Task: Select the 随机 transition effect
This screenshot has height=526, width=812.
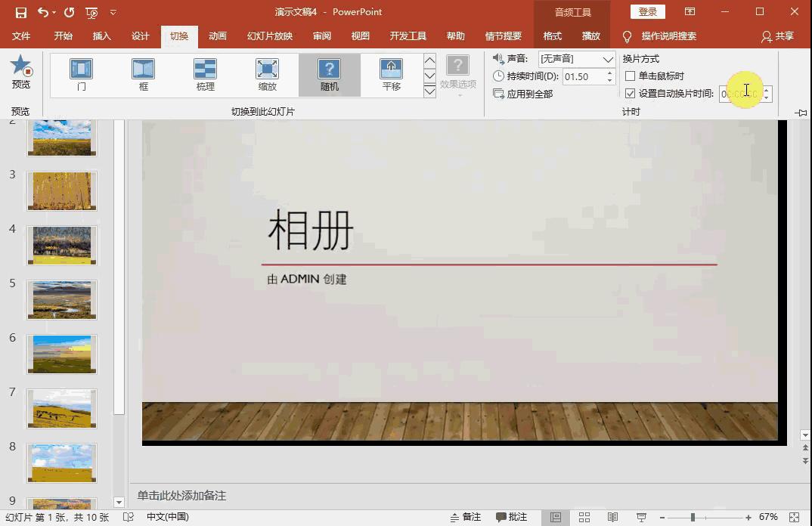Action: pos(329,75)
